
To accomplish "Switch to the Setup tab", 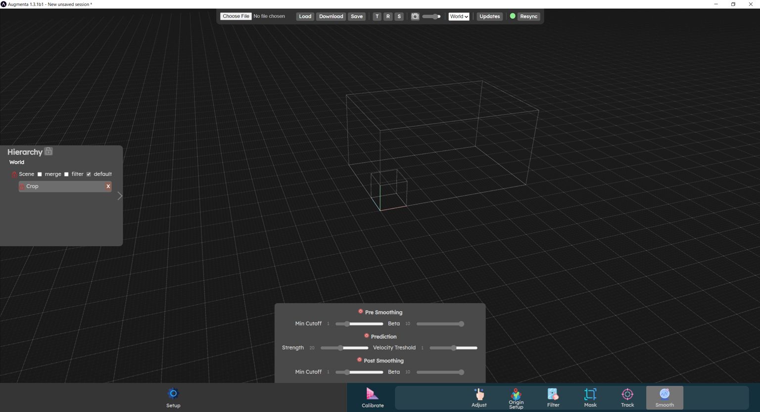I will point(173,397).
